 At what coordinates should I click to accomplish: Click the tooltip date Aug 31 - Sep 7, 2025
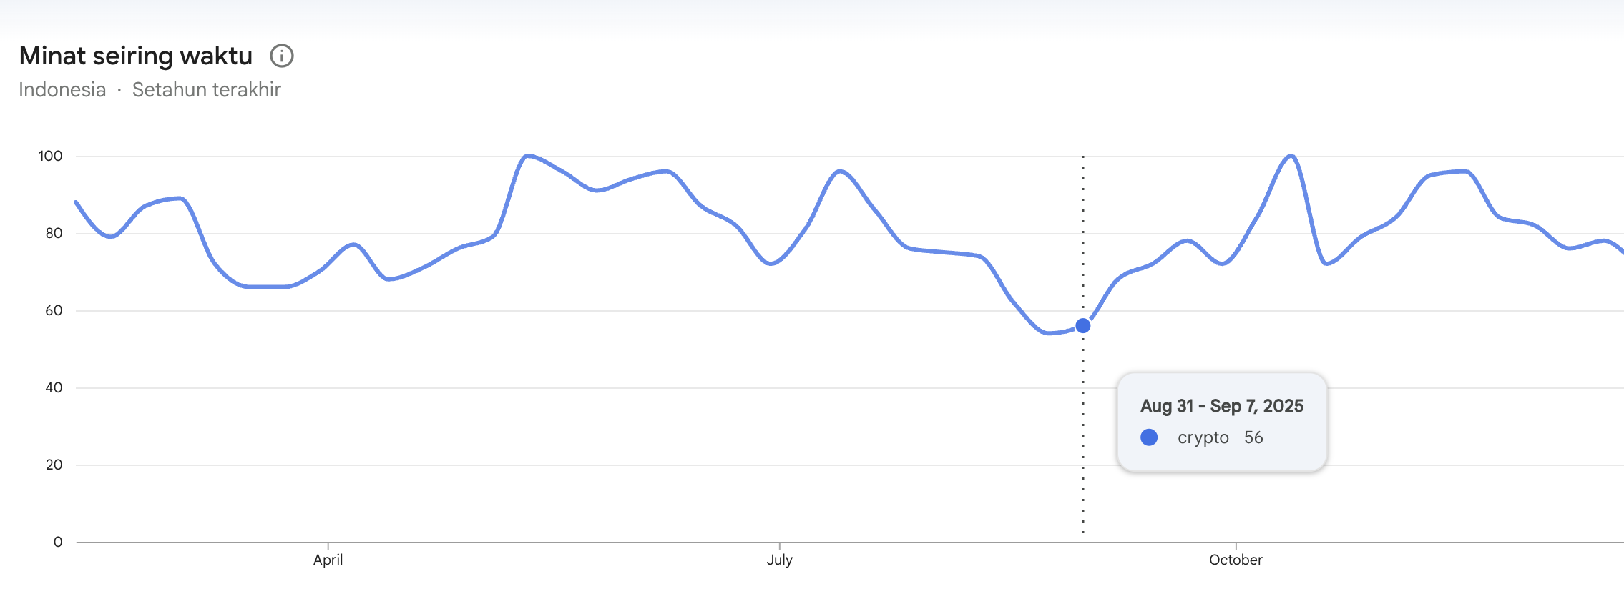pos(1222,406)
